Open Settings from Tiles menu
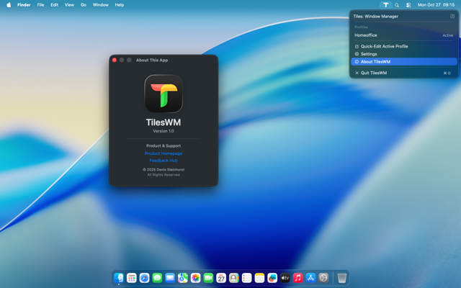This screenshot has width=461, height=288. [x=369, y=54]
